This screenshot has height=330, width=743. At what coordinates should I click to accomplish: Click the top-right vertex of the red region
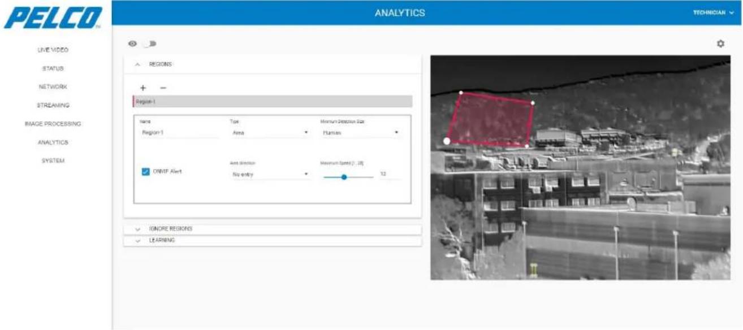tap(533, 103)
